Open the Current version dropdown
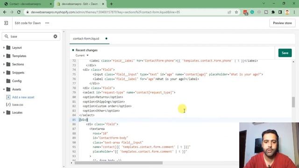 [x=82, y=56]
